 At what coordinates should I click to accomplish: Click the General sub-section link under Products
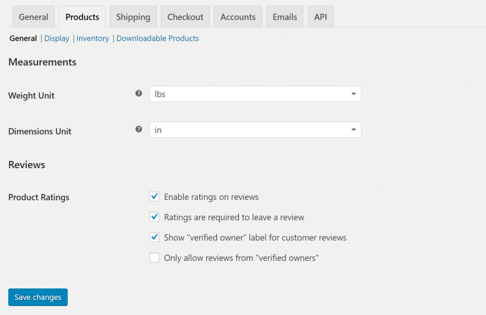[23, 38]
